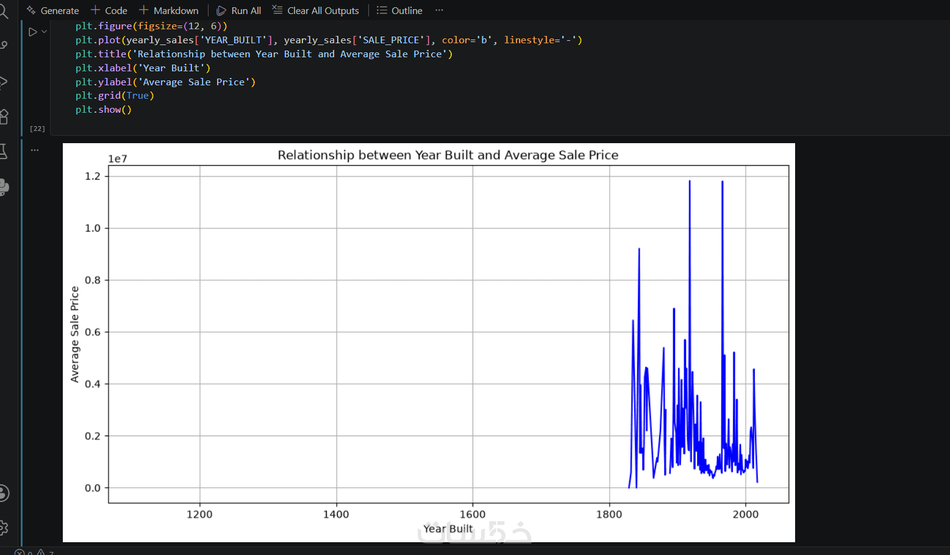The width and height of the screenshot is (950, 555).
Task: Click Run All in the notebook toolbar
Action: coord(239,10)
